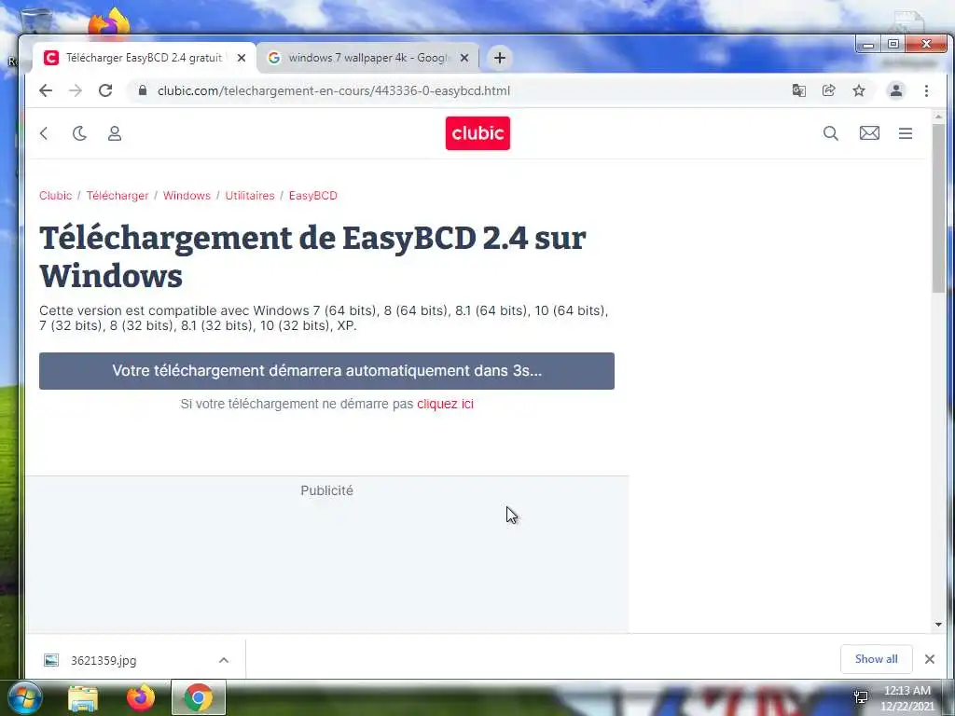
Task: Open the Clubic search magnifier
Action: 831,133
